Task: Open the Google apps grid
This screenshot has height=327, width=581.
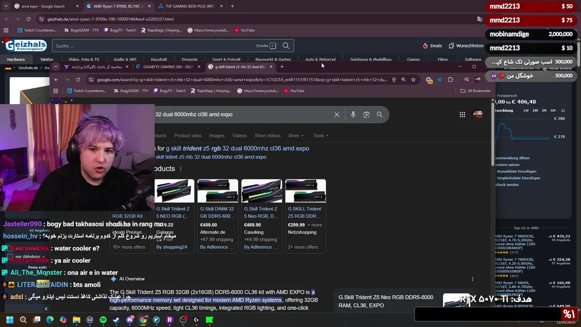Action: (462, 114)
